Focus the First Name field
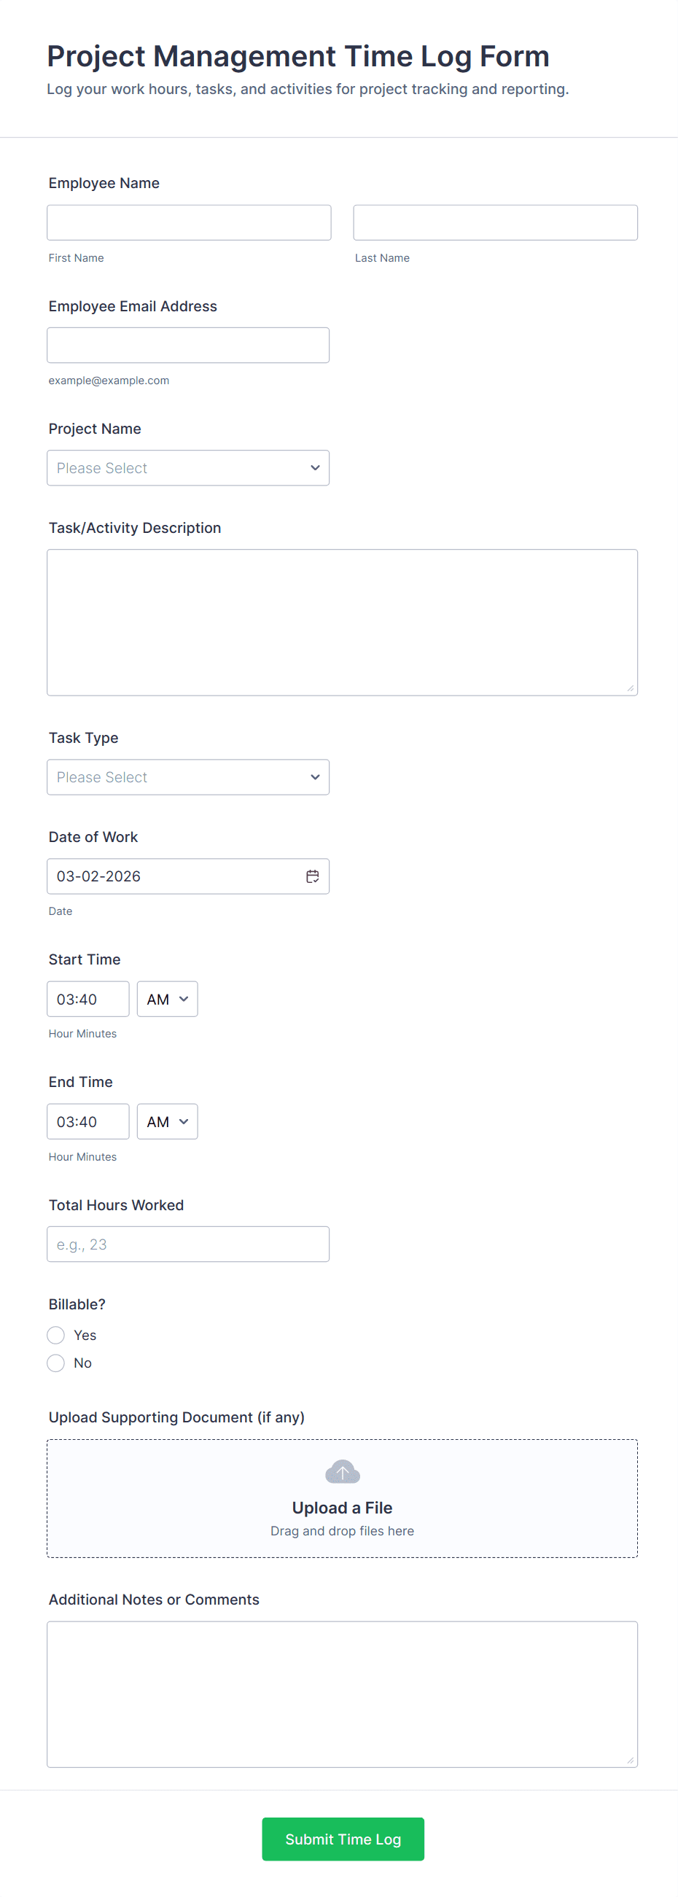Image resolution: width=678 pixels, height=1897 pixels. click(x=189, y=222)
